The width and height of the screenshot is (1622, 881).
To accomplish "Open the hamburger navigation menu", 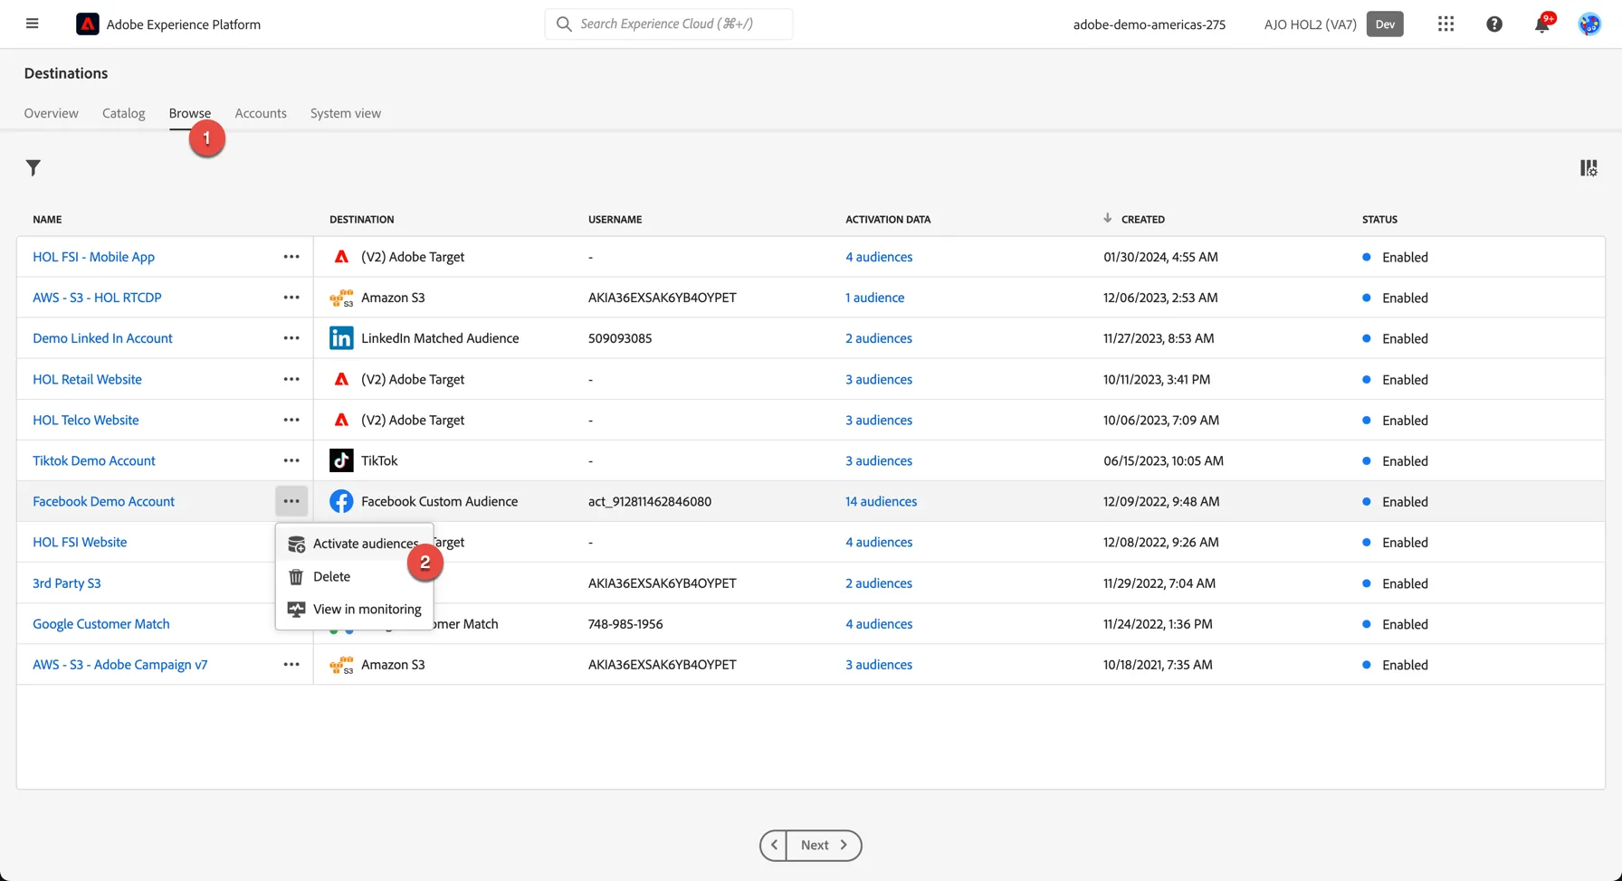I will [x=32, y=24].
